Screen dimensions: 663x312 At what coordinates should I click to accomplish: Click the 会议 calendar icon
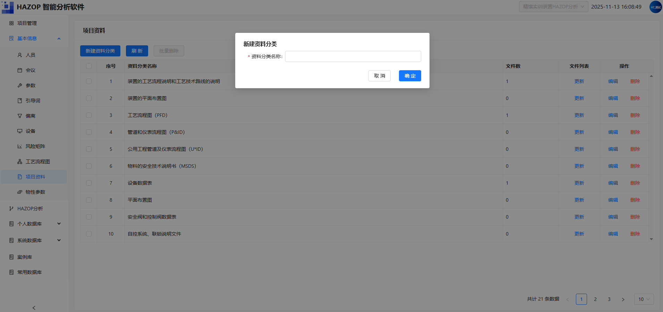point(20,70)
